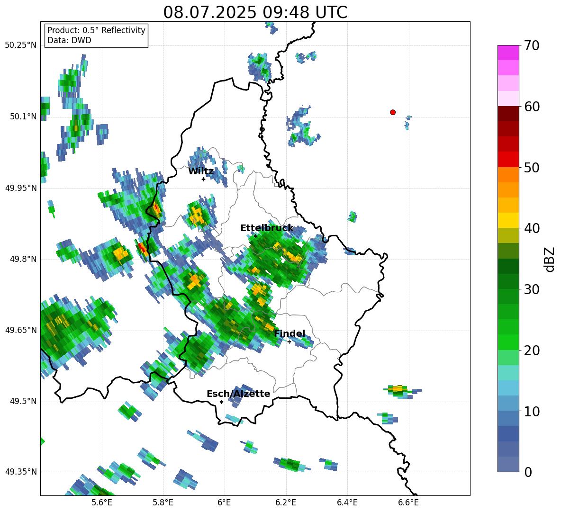Screen dimensions: 561x512
Task: Click the Findel station label
Action: (x=290, y=333)
